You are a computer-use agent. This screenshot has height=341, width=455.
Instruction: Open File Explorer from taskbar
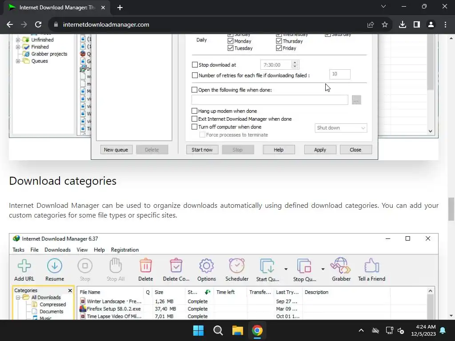[x=237, y=330]
